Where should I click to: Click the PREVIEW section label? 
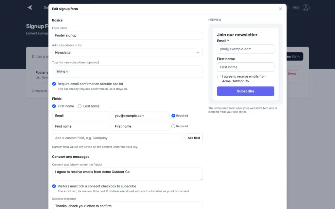coord(215,20)
